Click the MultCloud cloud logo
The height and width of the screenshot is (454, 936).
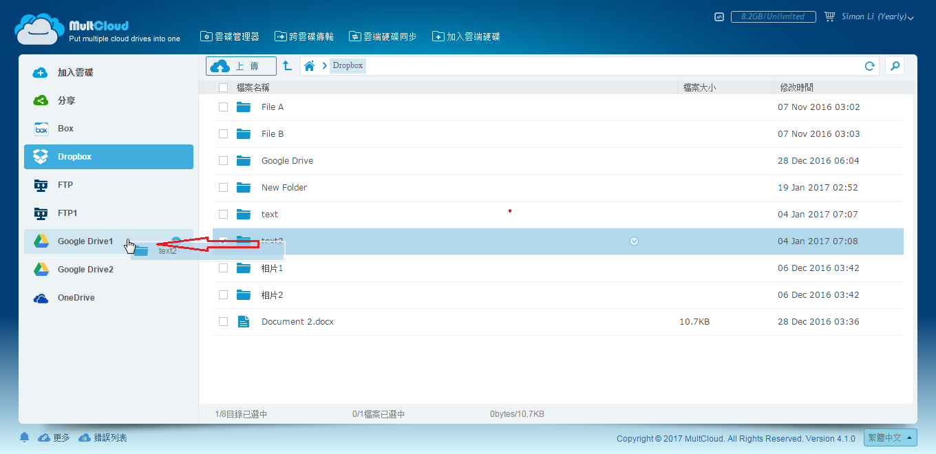coord(39,28)
